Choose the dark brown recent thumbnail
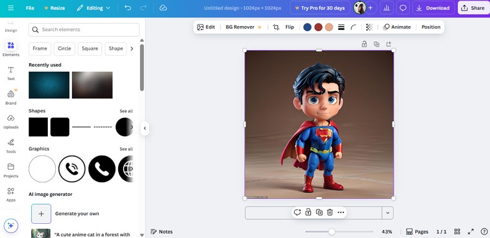490x238 pixels. 92,85
